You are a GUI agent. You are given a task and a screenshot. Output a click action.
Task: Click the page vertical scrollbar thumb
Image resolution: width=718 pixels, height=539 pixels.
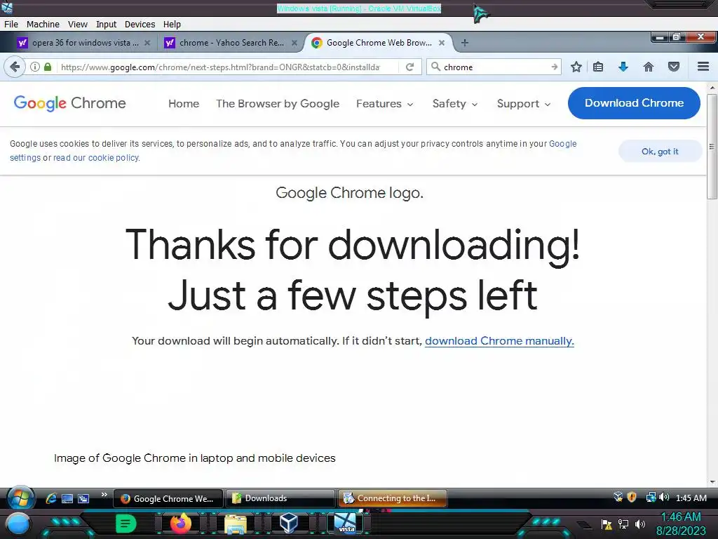click(712, 147)
